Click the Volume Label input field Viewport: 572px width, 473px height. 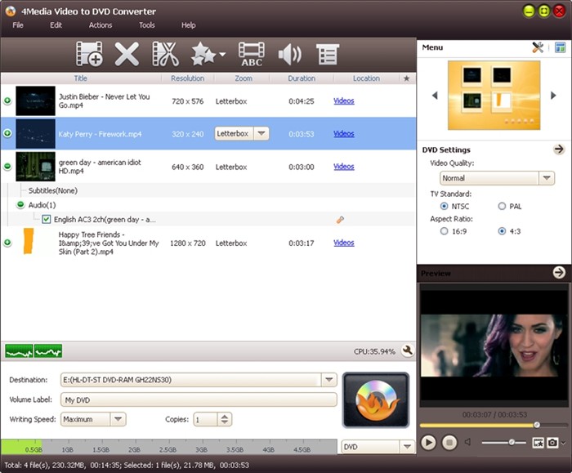pyautogui.click(x=199, y=399)
